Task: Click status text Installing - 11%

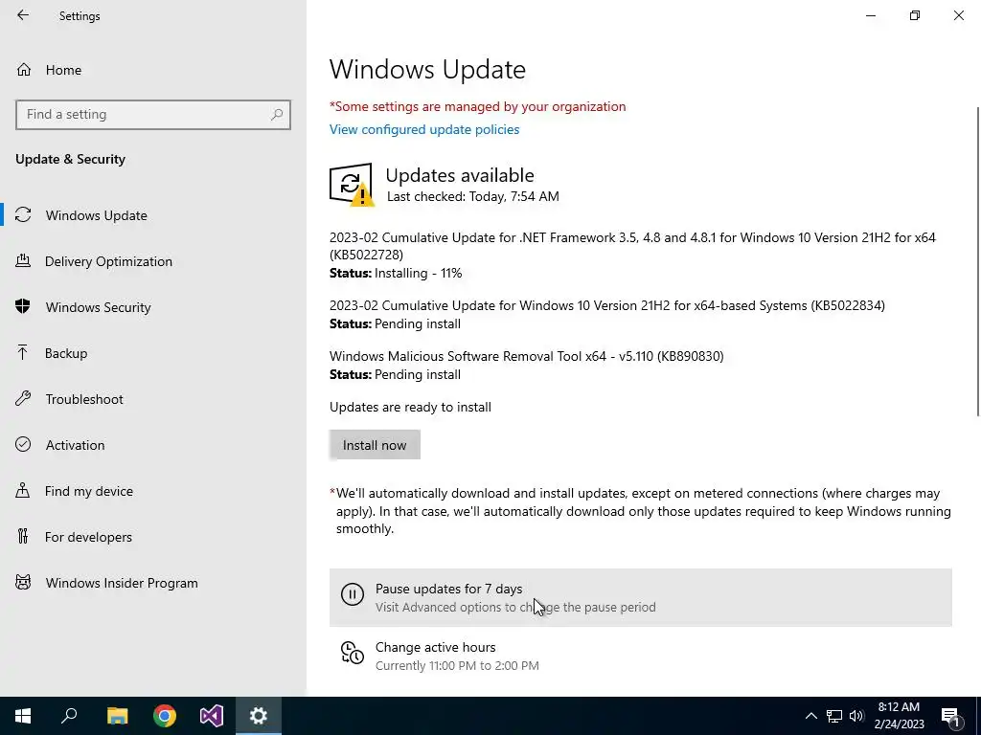Action: (396, 273)
